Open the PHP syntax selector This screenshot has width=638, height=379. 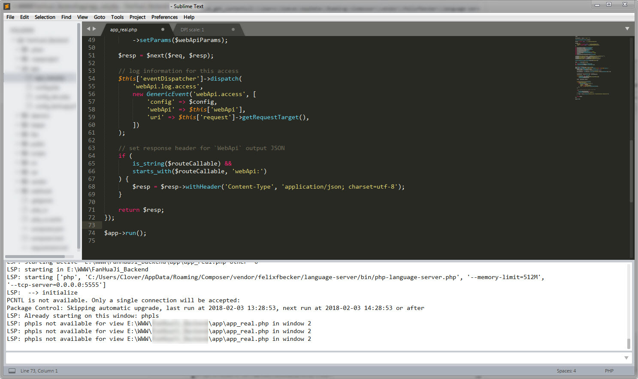coord(609,371)
